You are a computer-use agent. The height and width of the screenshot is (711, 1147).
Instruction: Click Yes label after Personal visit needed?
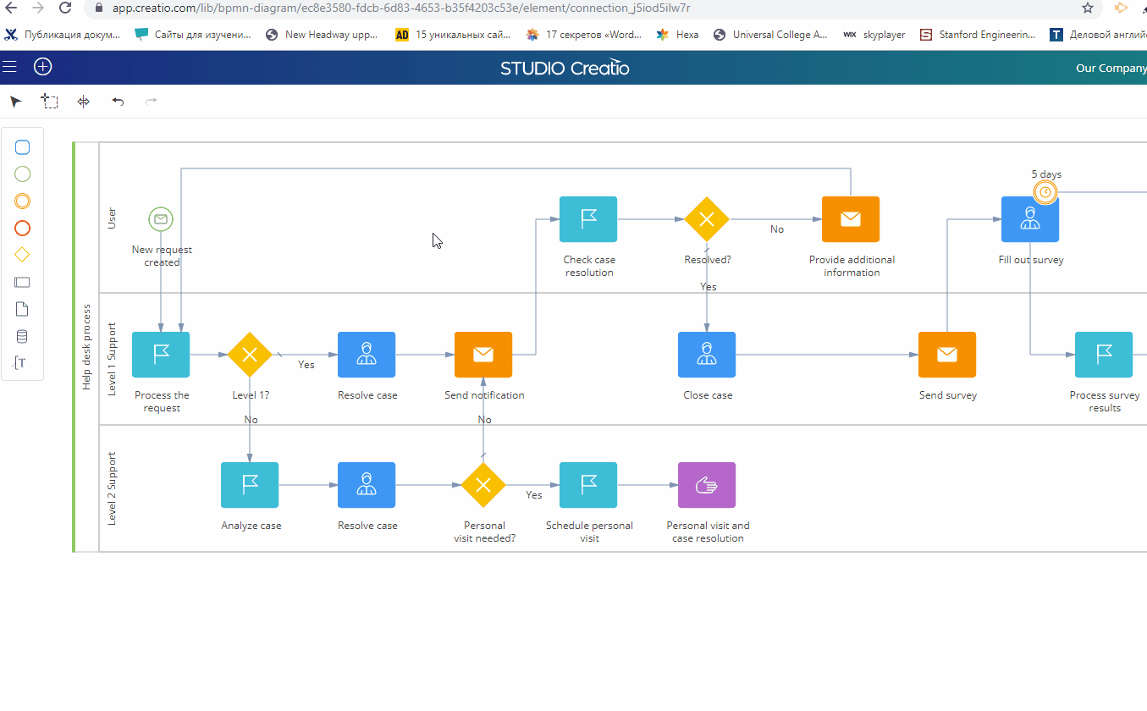click(x=534, y=495)
